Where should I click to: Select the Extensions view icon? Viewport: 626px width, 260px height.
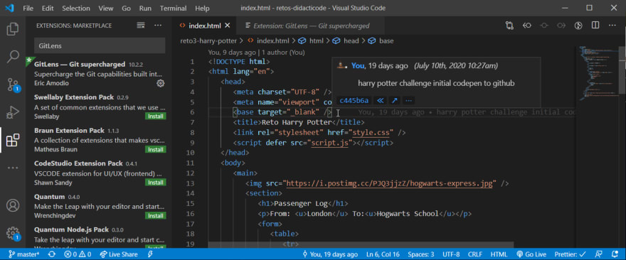point(13,140)
